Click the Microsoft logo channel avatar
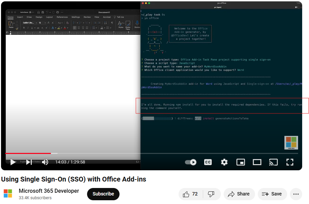The height and width of the screenshot is (204, 309). pos(8,193)
